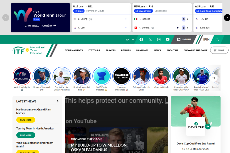The height and width of the screenshot is (153, 230).
Task: Open My Build-up to Wimbledon video feature
Action: point(99,148)
